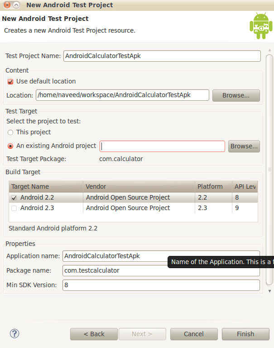Focus the Test Project Name field
Image resolution: width=274 pixels, height=348 pixels.
coord(162,56)
